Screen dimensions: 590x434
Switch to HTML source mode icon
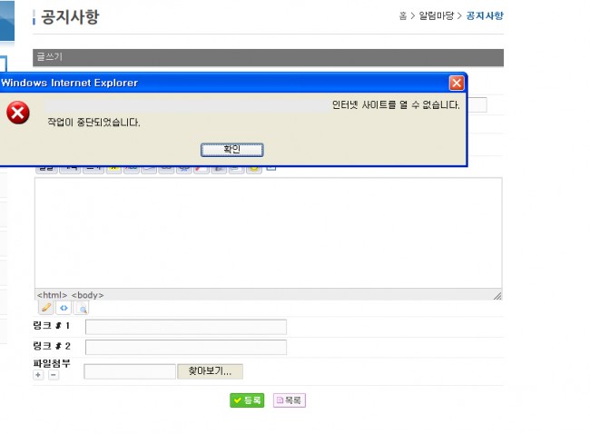point(64,308)
